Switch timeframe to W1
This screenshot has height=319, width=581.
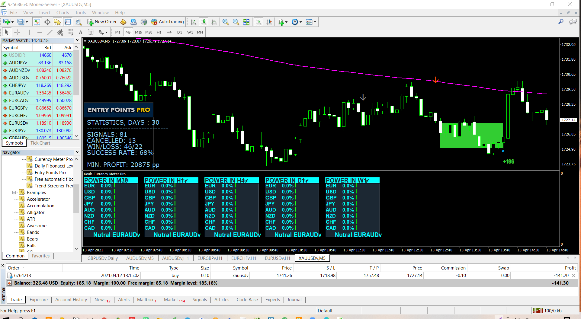coord(190,32)
